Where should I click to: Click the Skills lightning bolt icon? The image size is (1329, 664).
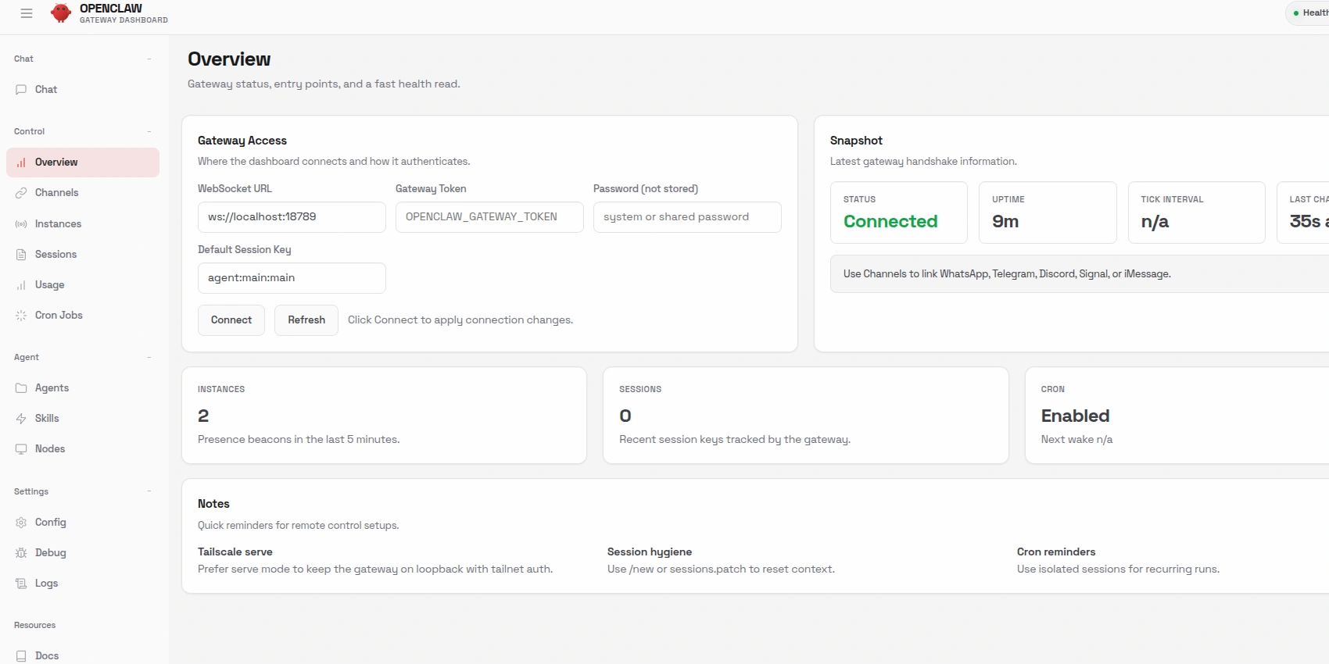(x=21, y=419)
